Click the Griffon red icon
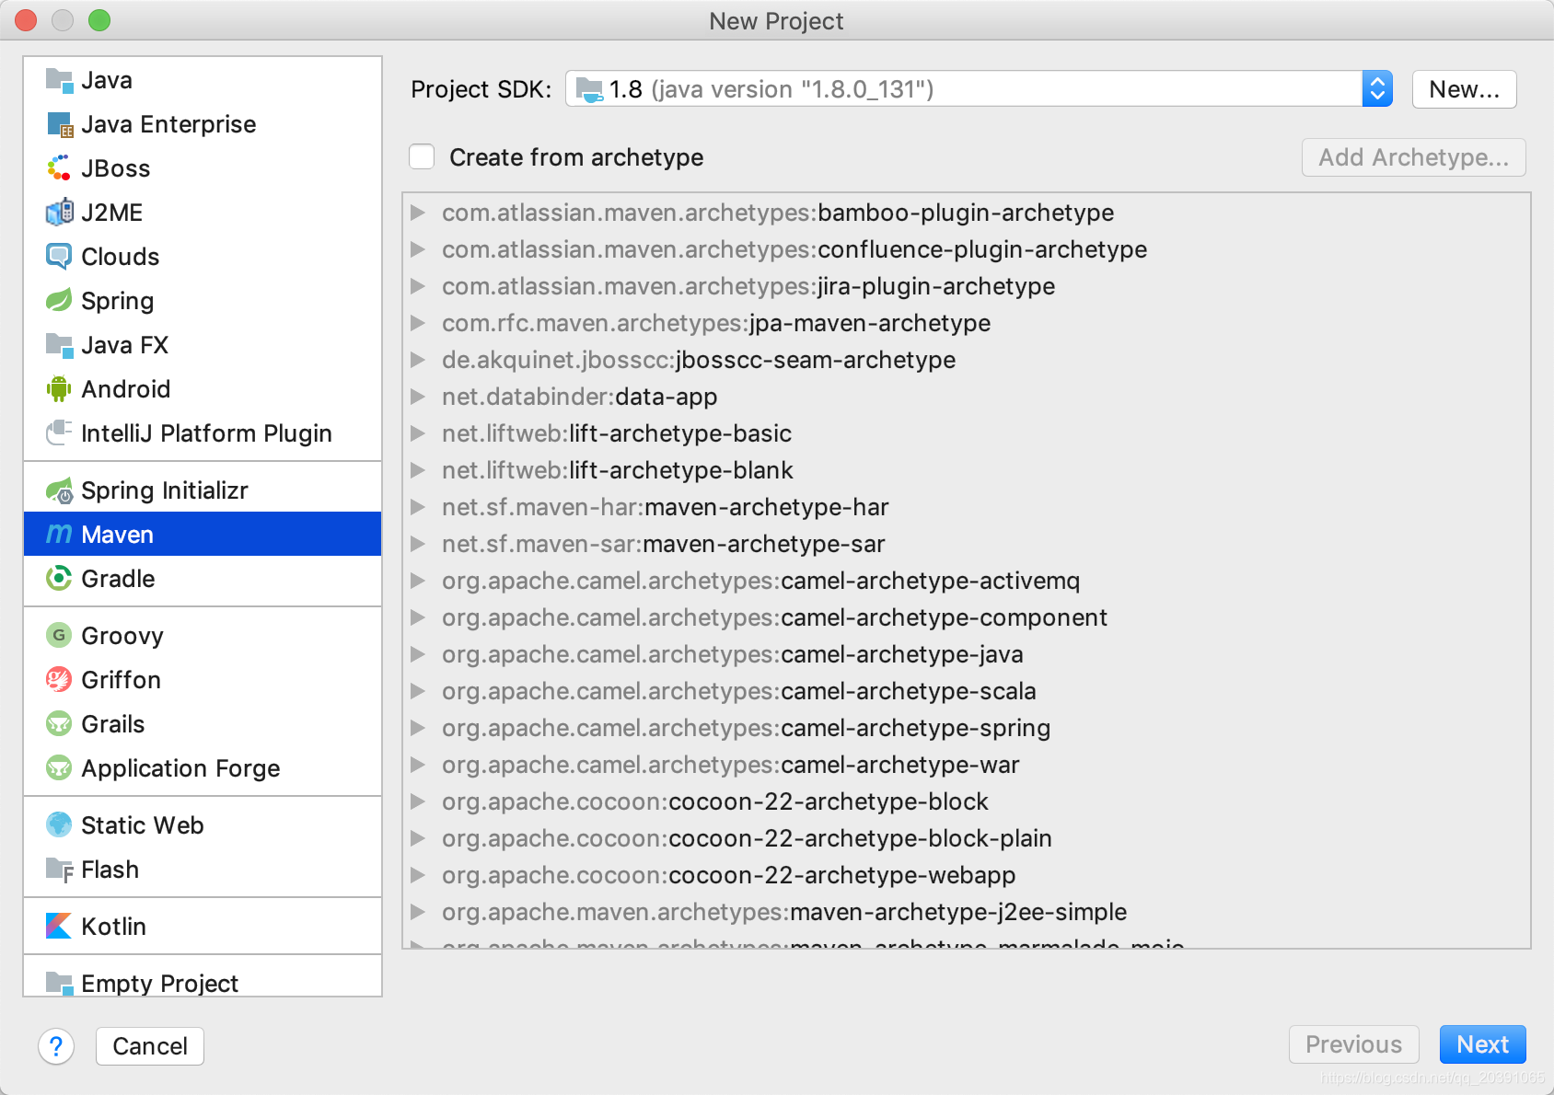 [59, 680]
